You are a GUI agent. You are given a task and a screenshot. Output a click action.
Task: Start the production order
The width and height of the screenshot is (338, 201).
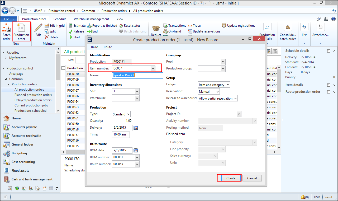(x=75, y=37)
